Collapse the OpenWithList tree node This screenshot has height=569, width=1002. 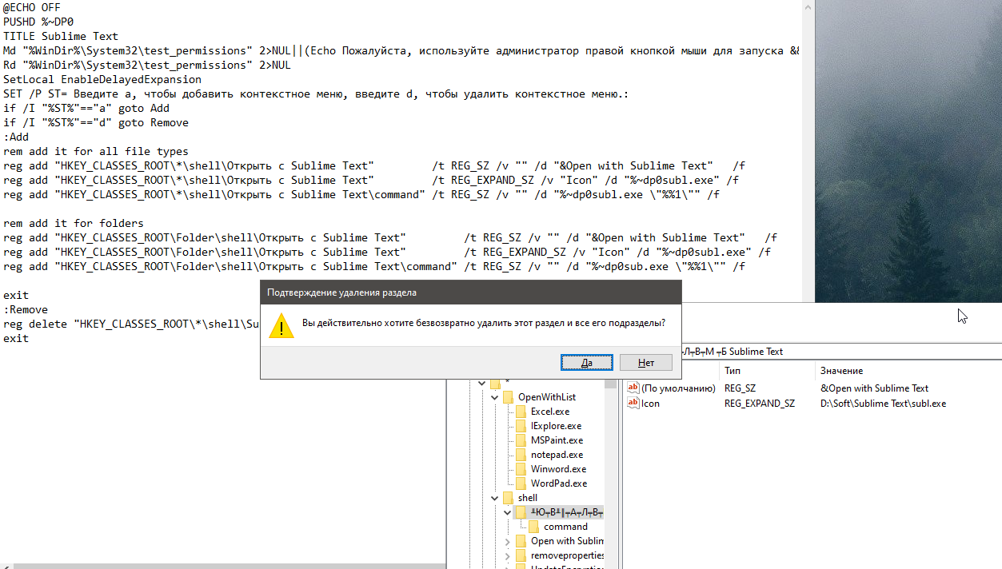click(495, 397)
